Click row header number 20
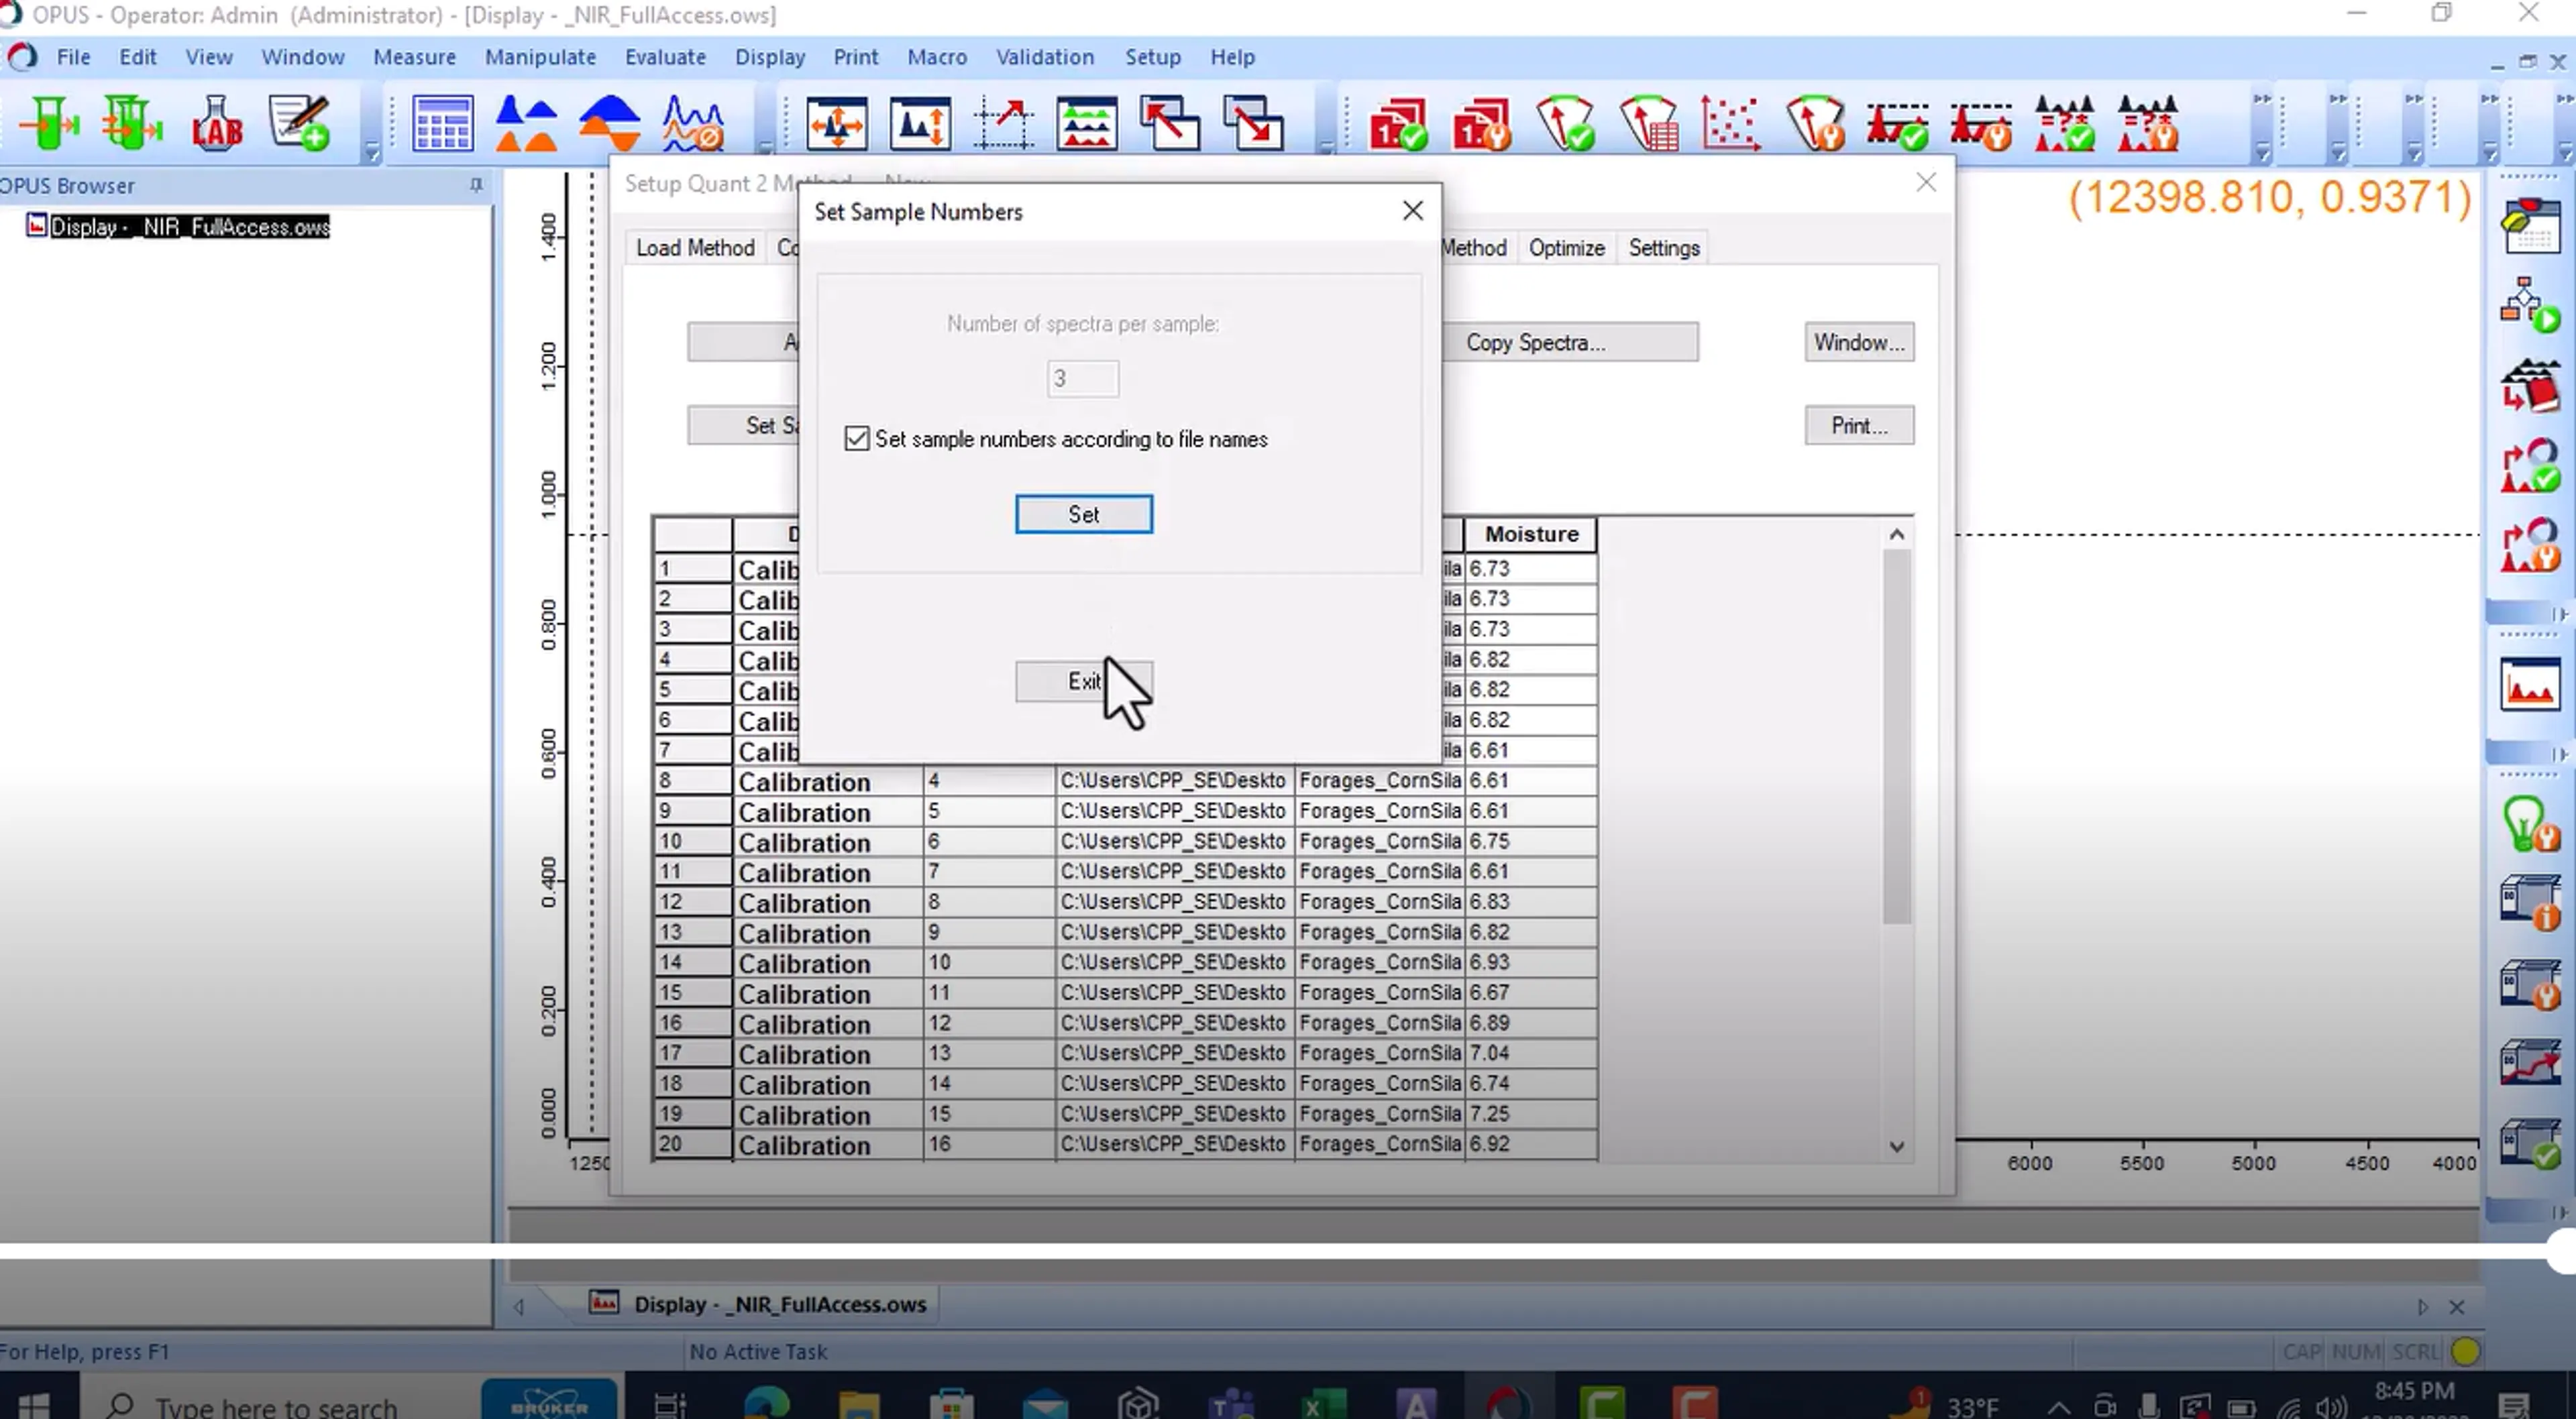The width and height of the screenshot is (2576, 1419). [692, 1144]
